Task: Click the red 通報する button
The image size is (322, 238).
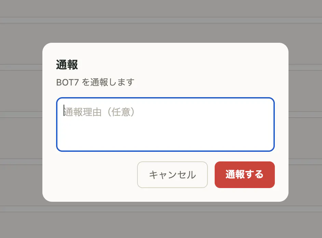Action: click(244, 175)
